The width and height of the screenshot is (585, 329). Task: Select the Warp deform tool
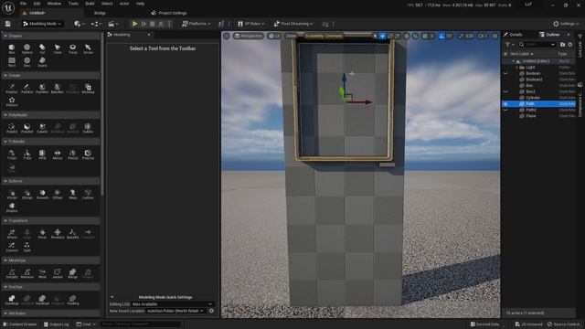point(73,195)
